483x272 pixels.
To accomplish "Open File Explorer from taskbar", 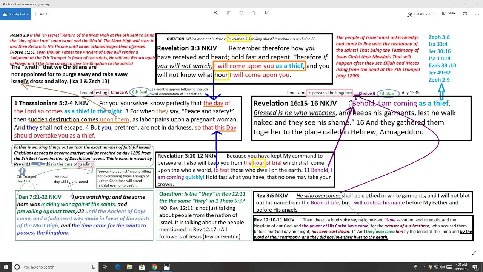I will tap(130, 267).
